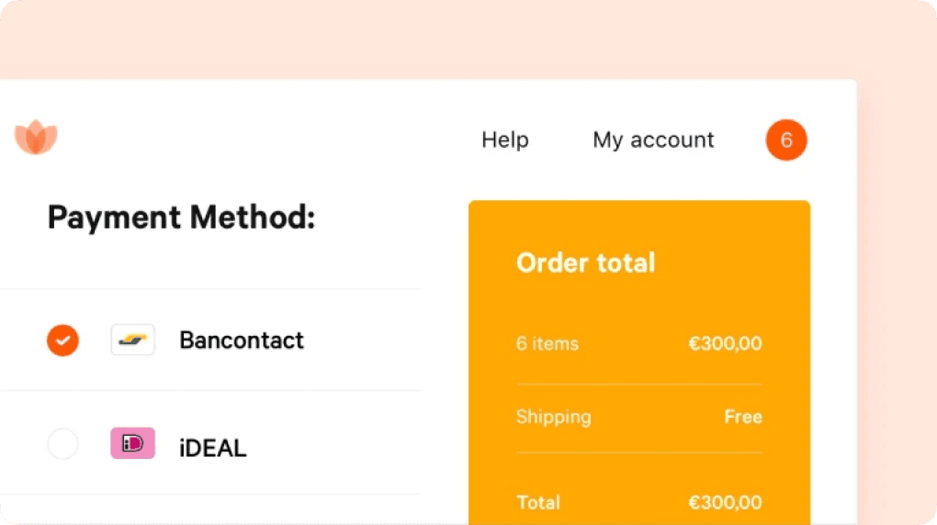
Task: Select the checked Bancontact radio button
Action: click(x=62, y=341)
